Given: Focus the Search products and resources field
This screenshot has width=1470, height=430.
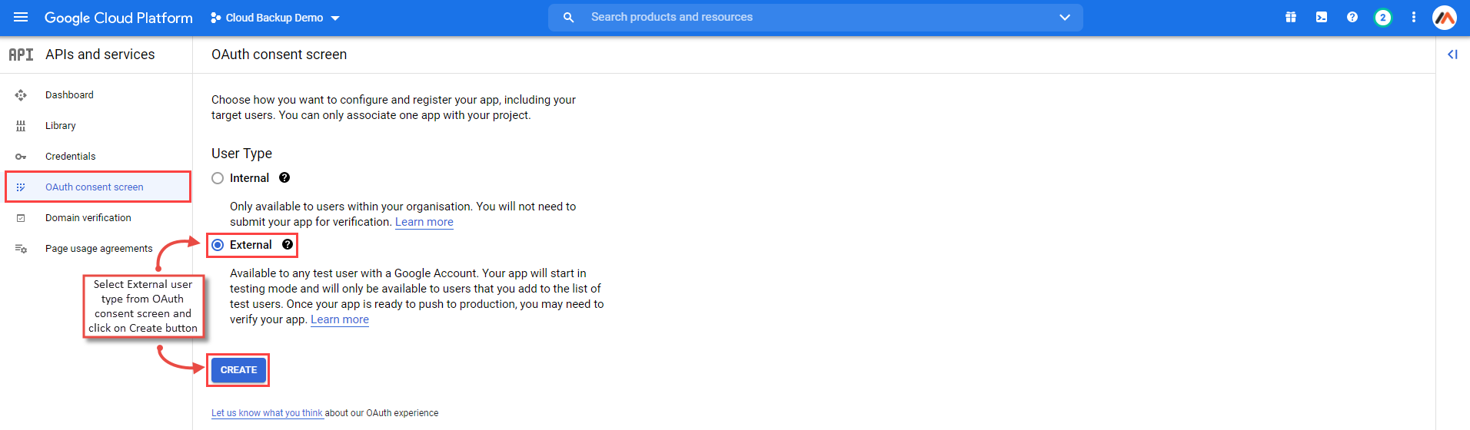Looking at the screenshot, I should coord(815,17).
